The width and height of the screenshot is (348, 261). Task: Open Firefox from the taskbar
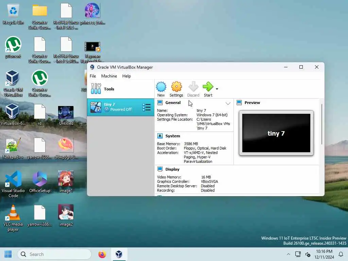pos(102,254)
